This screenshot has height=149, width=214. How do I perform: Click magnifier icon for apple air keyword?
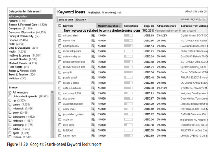[x=93, y=120]
